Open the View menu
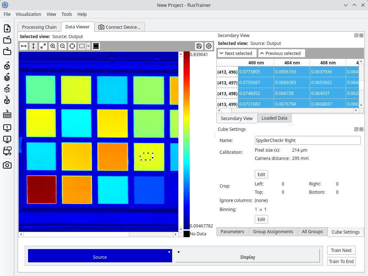 pos(51,14)
